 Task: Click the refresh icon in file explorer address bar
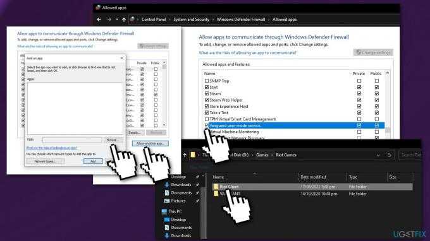click(x=389, y=155)
